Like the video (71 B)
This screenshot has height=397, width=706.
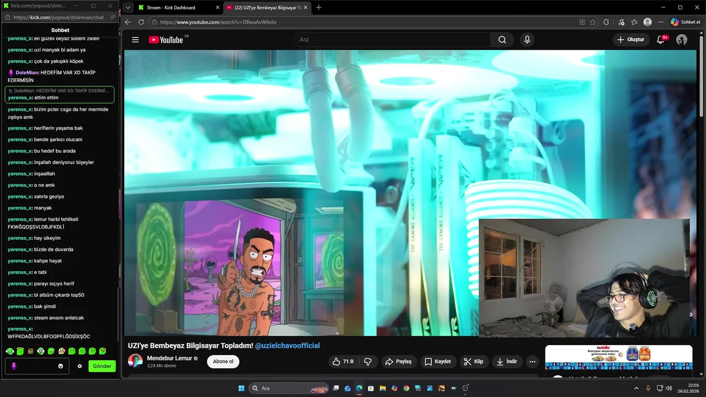click(x=343, y=362)
